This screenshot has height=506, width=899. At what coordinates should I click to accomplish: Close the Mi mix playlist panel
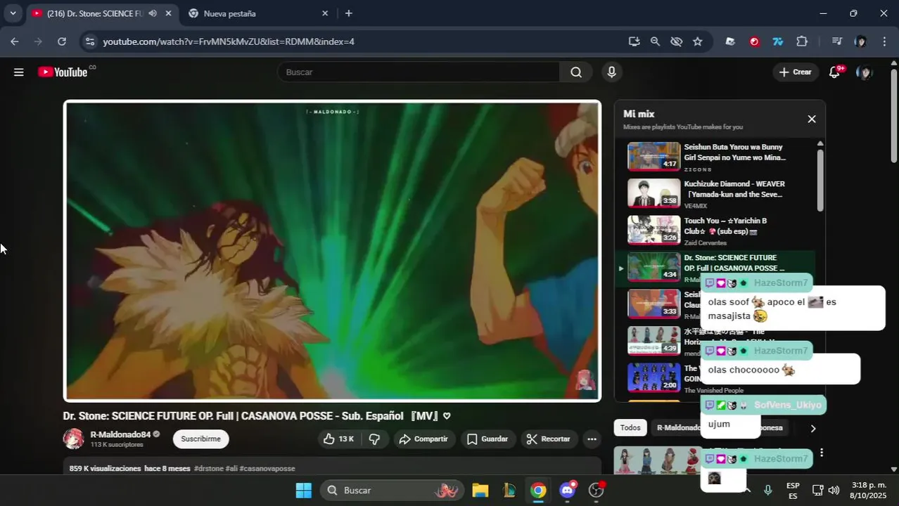pos(812,119)
